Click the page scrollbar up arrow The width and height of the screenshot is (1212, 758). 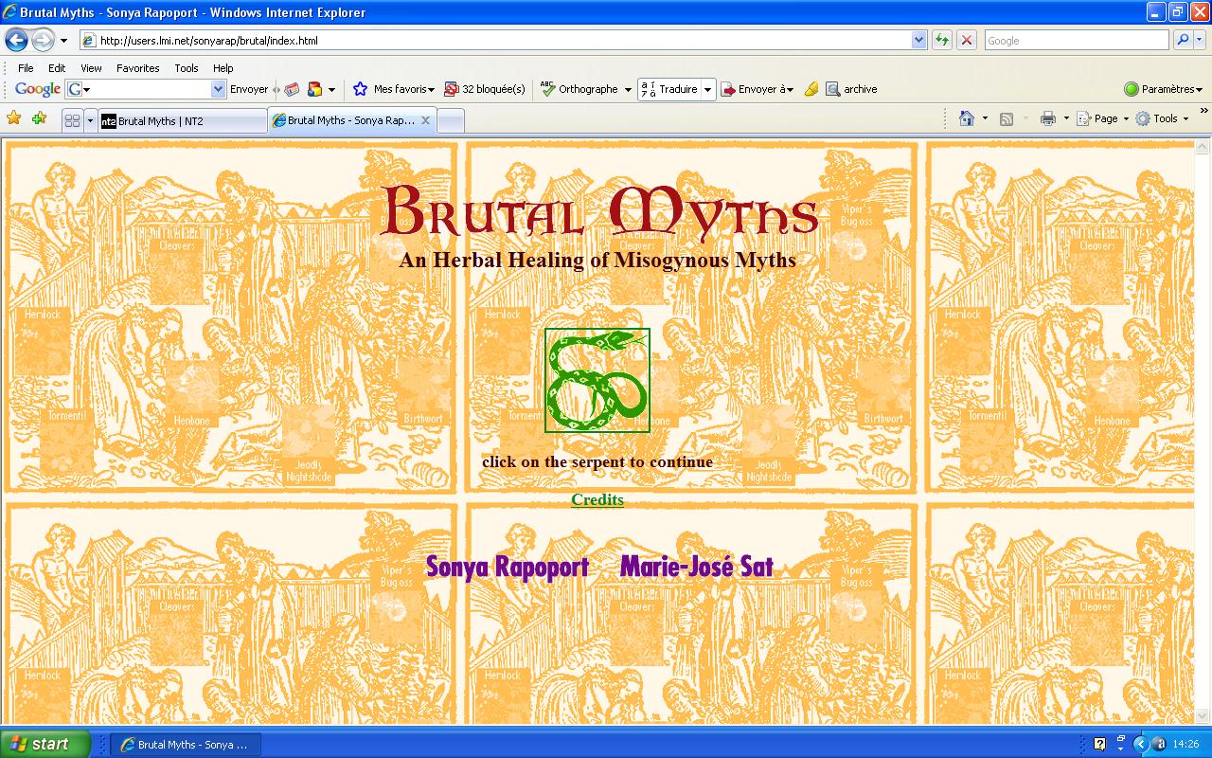(1203, 148)
